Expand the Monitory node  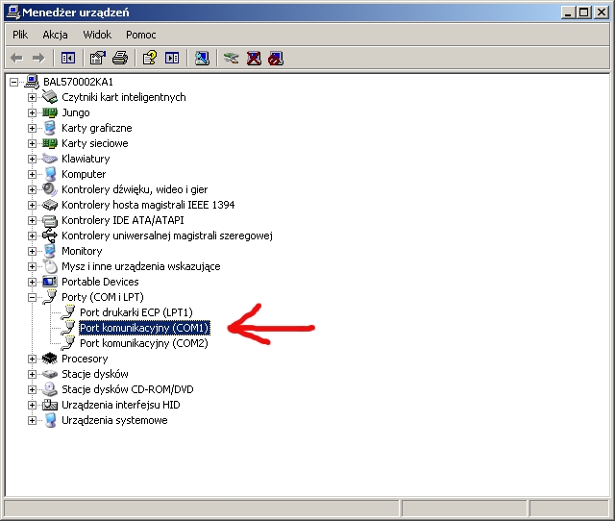point(33,251)
